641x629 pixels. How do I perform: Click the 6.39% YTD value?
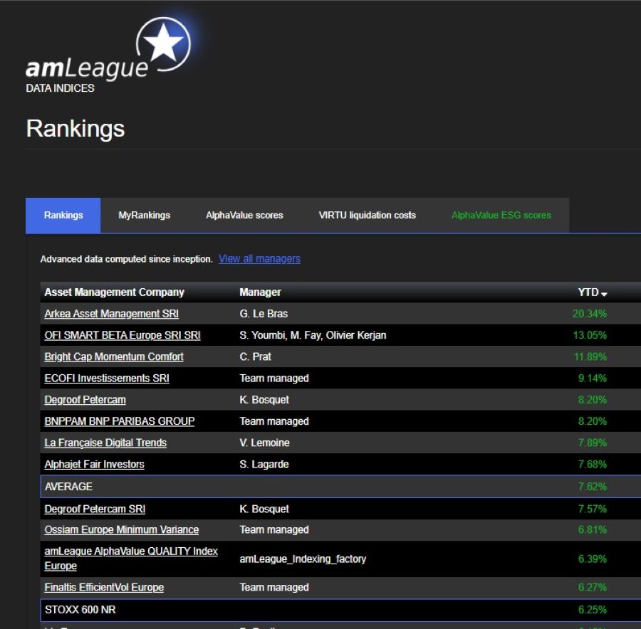point(593,559)
